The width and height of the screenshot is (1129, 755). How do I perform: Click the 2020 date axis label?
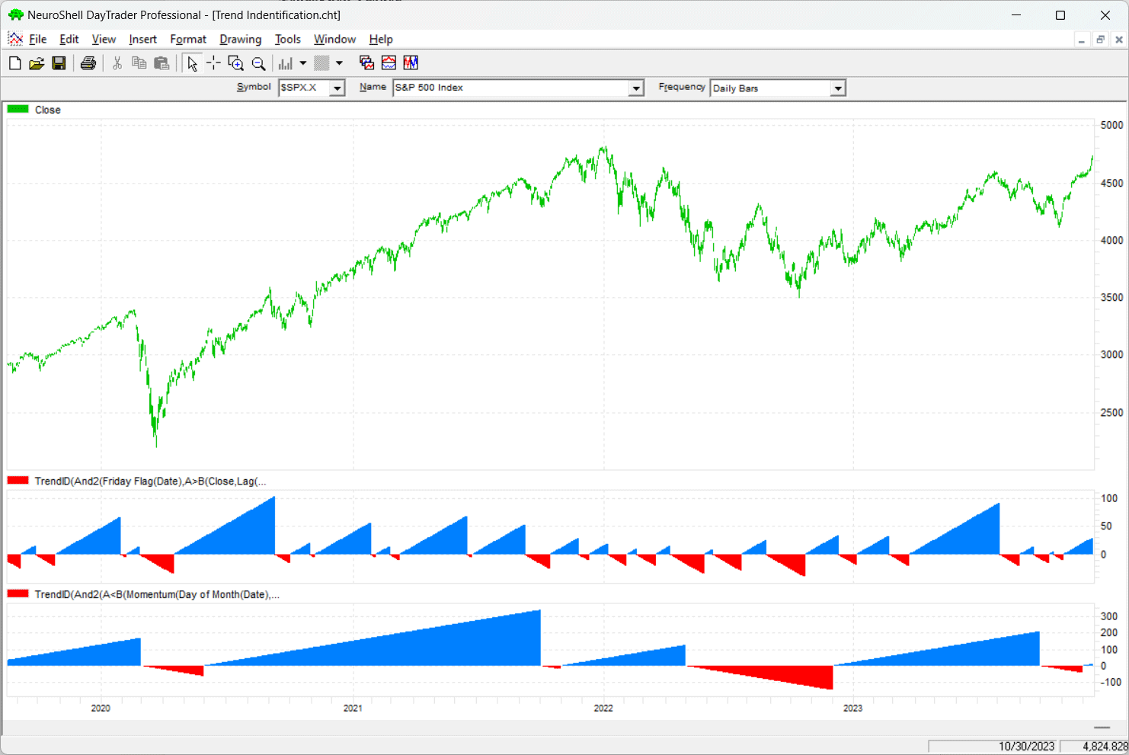pos(101,708)
